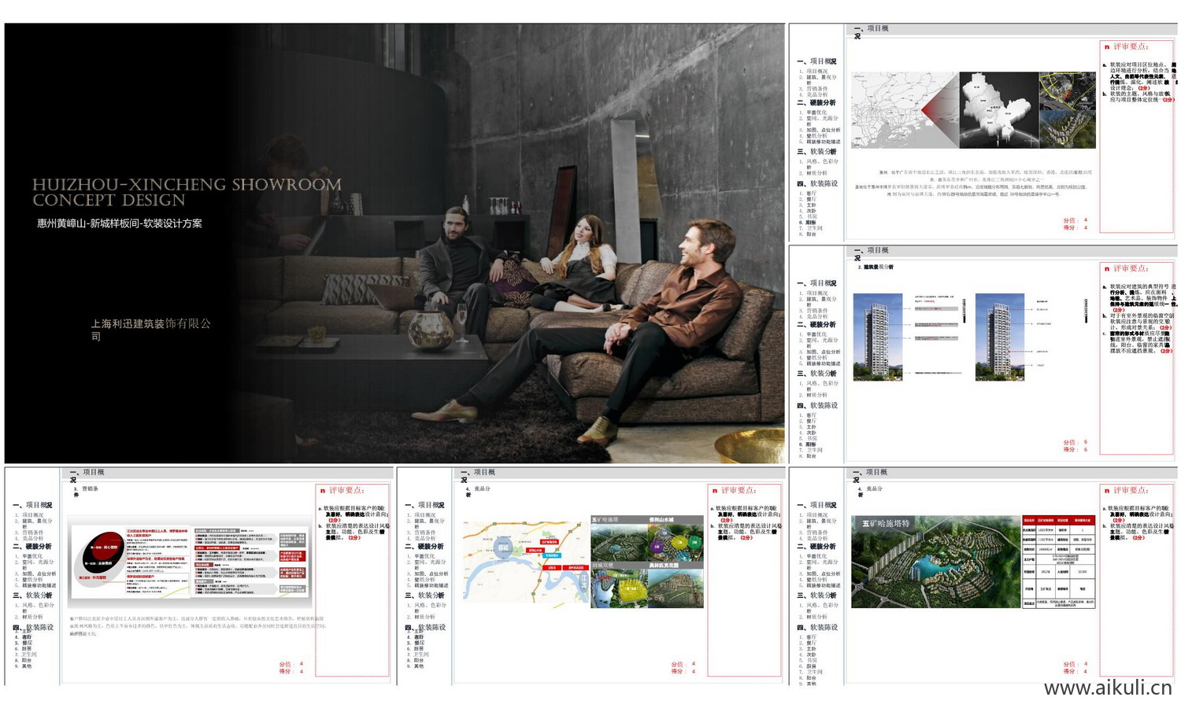Click '三、软装分析' outline heading in bottom-left slide

pos(33,596)
